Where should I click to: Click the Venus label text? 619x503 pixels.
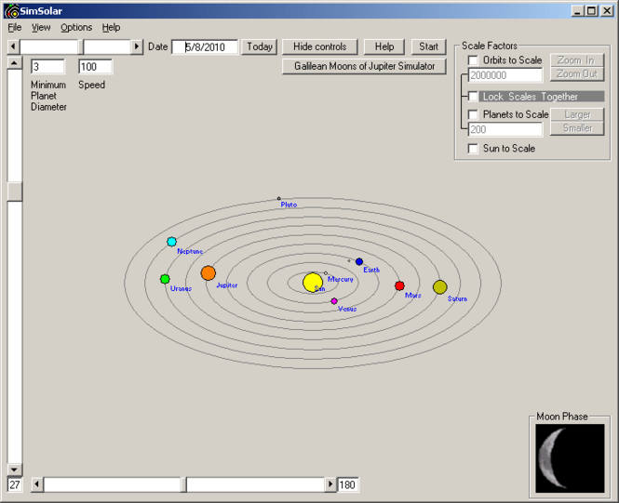coord(347,309)
